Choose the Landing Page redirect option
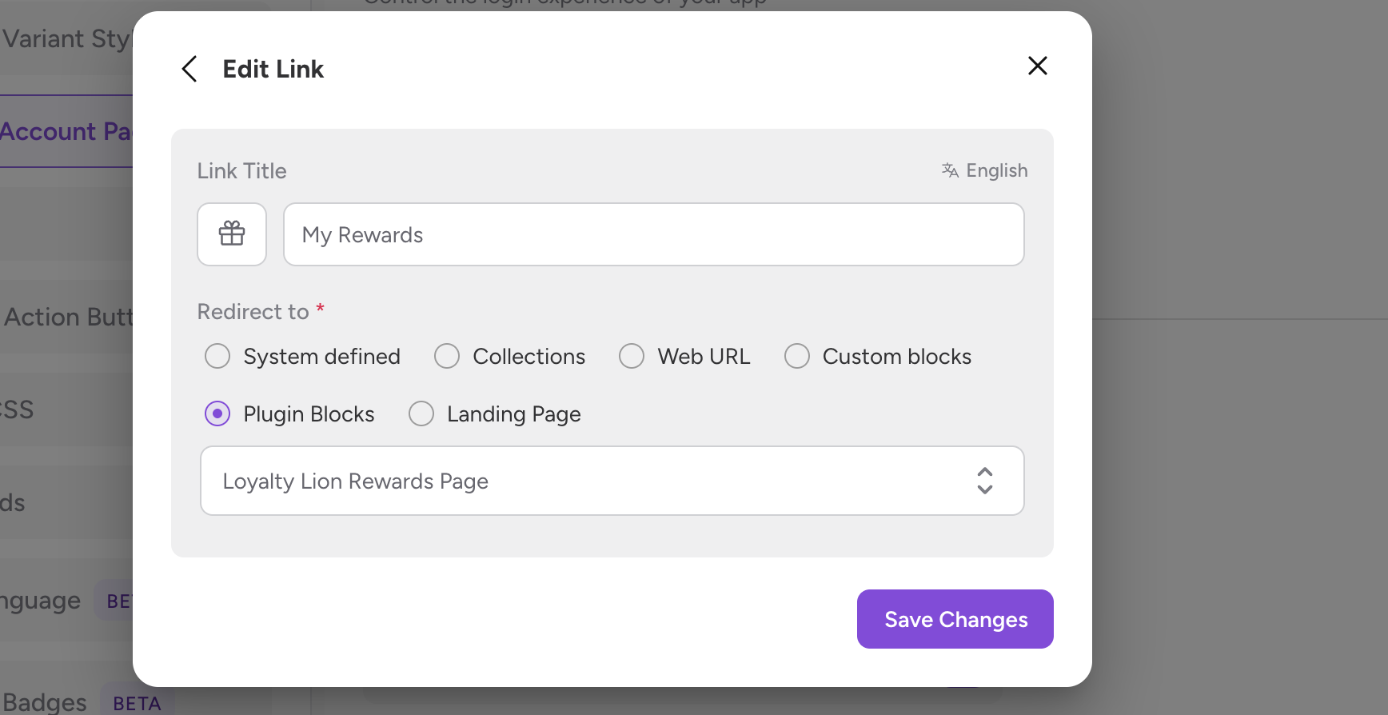The height and width of the screenshot is (715, 1388). 421,413
